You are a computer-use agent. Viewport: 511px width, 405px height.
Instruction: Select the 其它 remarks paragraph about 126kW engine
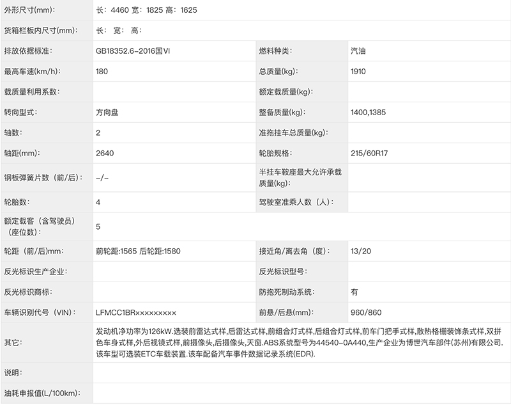click(300, 343)
